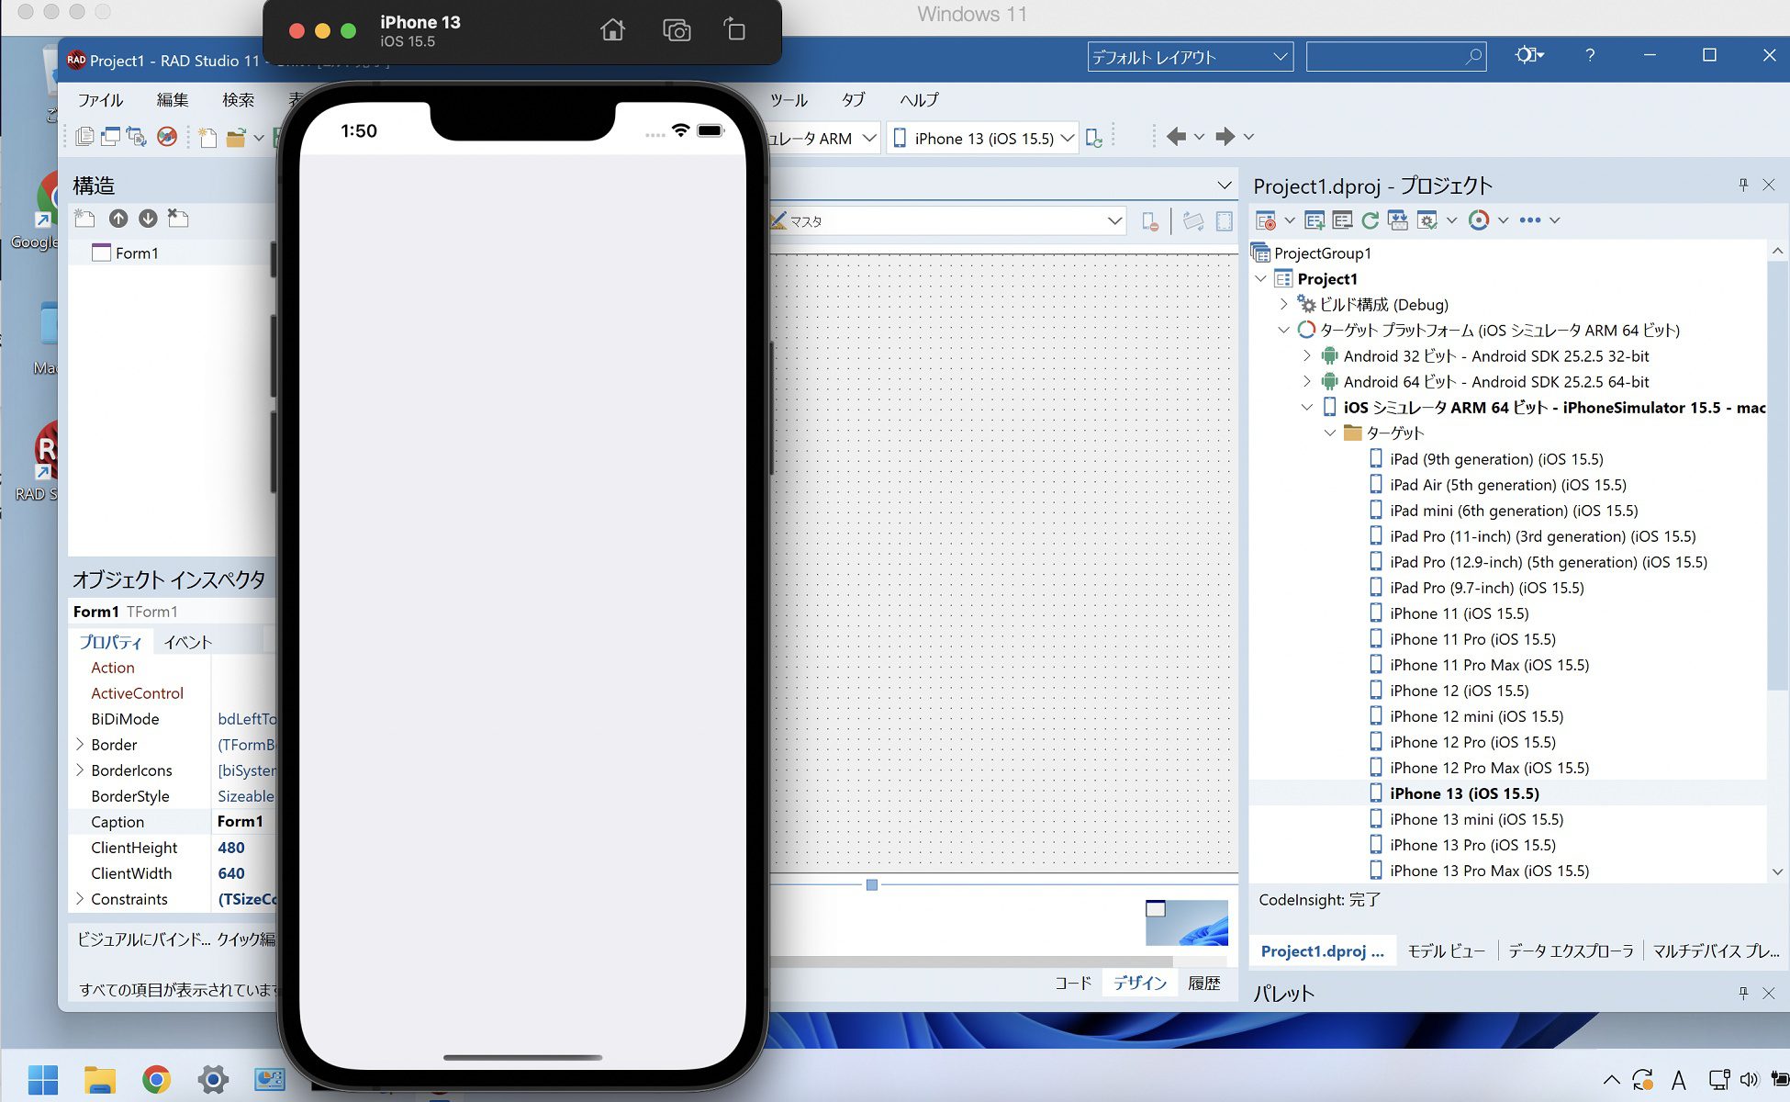Navigate back with the left arrow icon
Screen dimensions: 1790x1102
pyautogui.click(x=1176, y=137)
